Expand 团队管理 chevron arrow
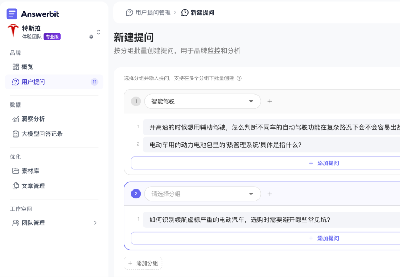 pyautogui.click(x=95, y=223)
